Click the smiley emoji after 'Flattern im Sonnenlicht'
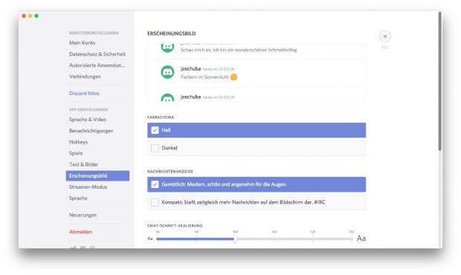 pyautogui.click(x=233, y=77)
